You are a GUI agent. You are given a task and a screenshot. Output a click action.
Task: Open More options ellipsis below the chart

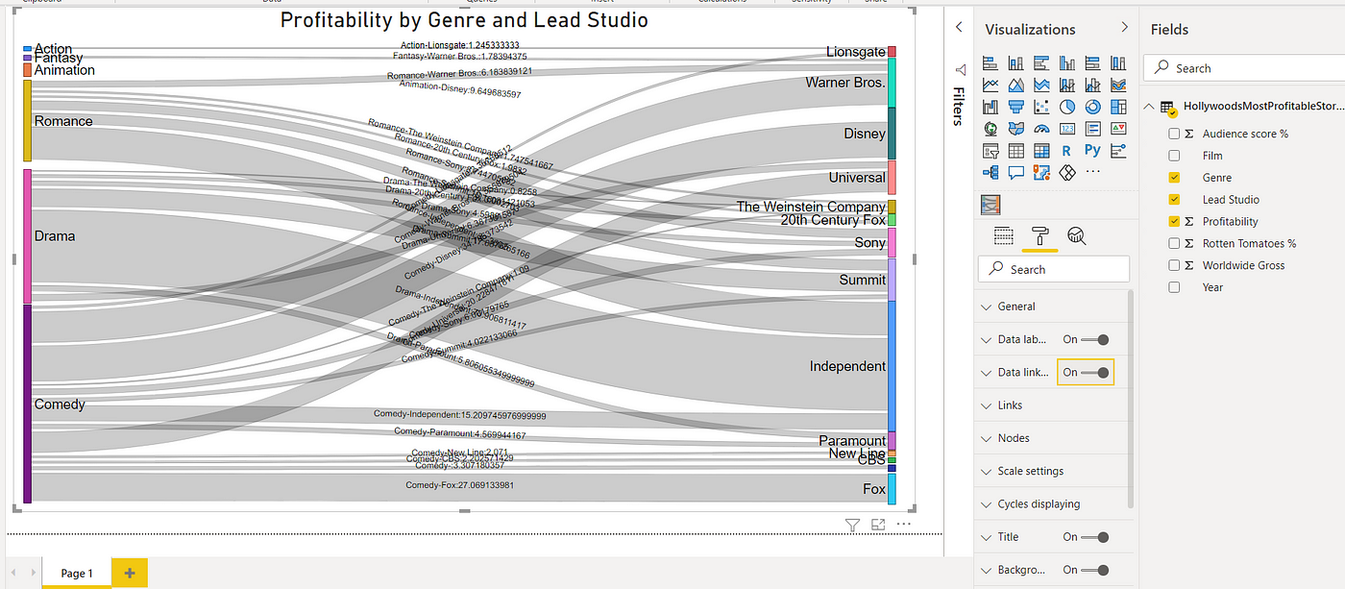click(903, 525)
